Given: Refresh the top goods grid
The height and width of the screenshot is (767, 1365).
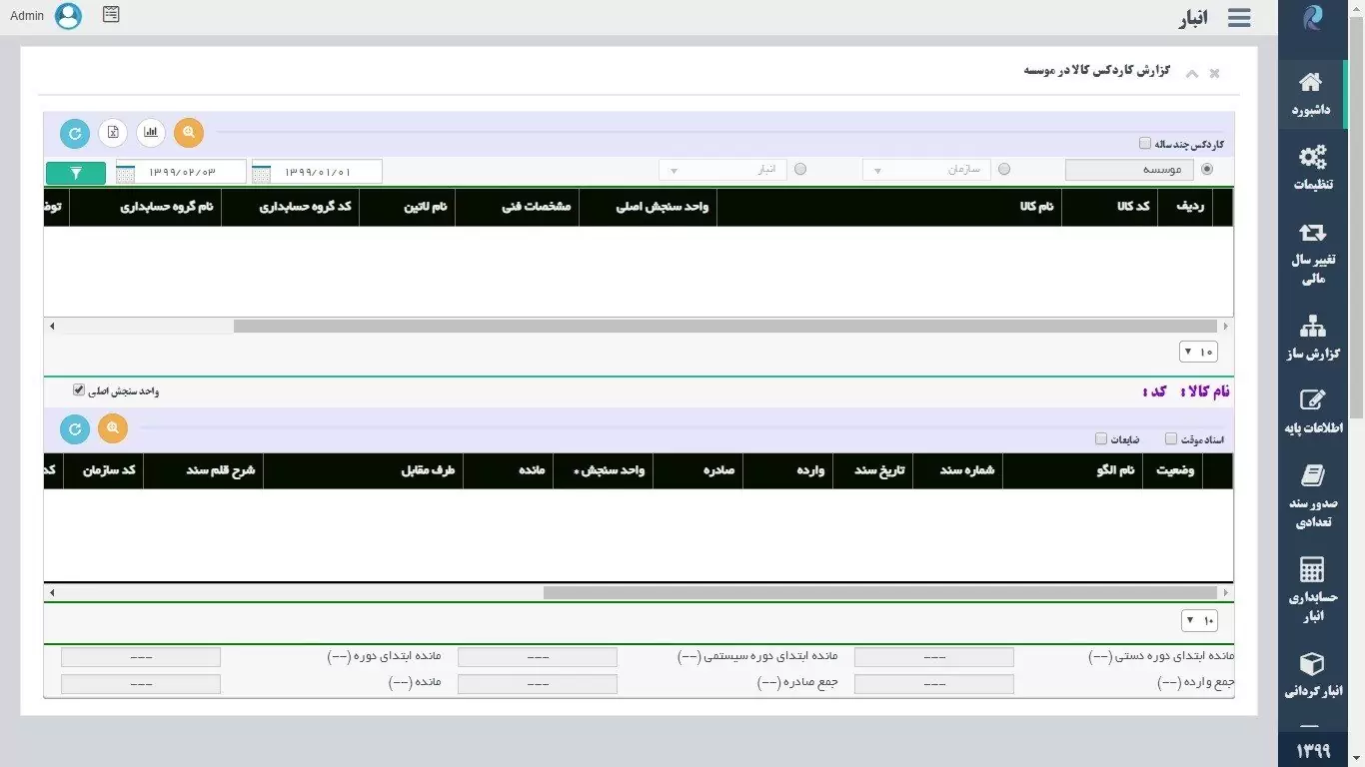Looking at the screenshot, I should pos(75,133).
